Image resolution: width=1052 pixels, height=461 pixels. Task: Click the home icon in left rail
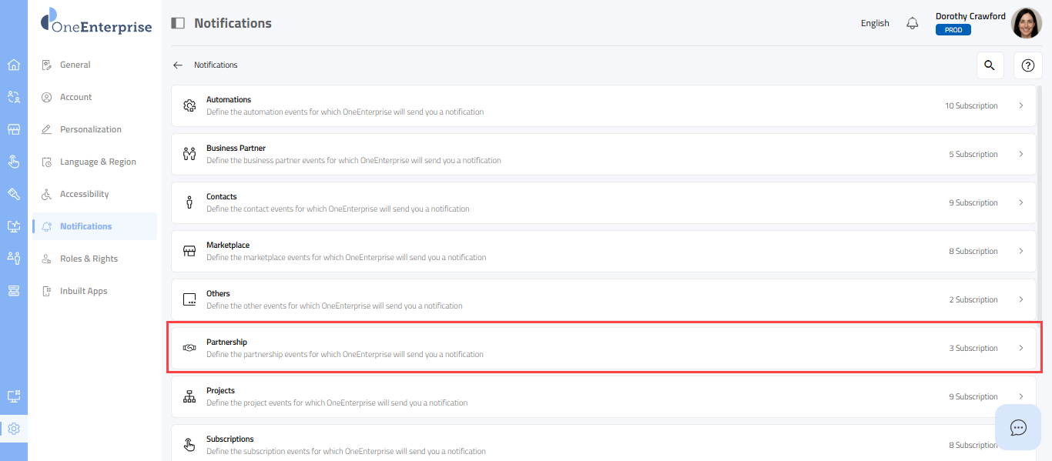pos(13,65)
